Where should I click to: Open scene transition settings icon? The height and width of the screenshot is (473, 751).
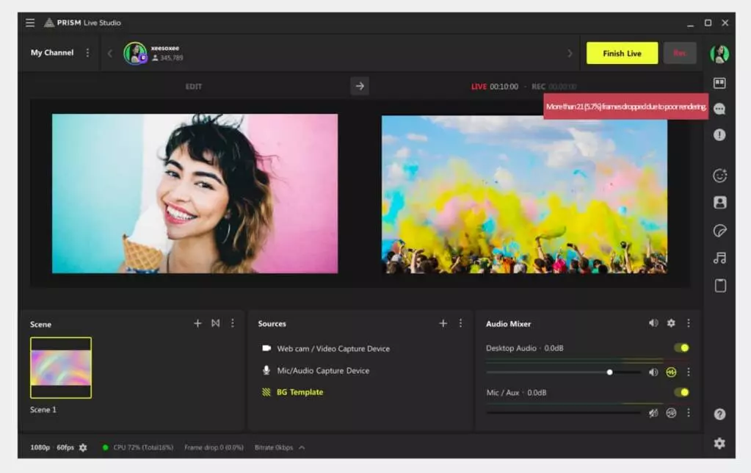click(215, 323)
